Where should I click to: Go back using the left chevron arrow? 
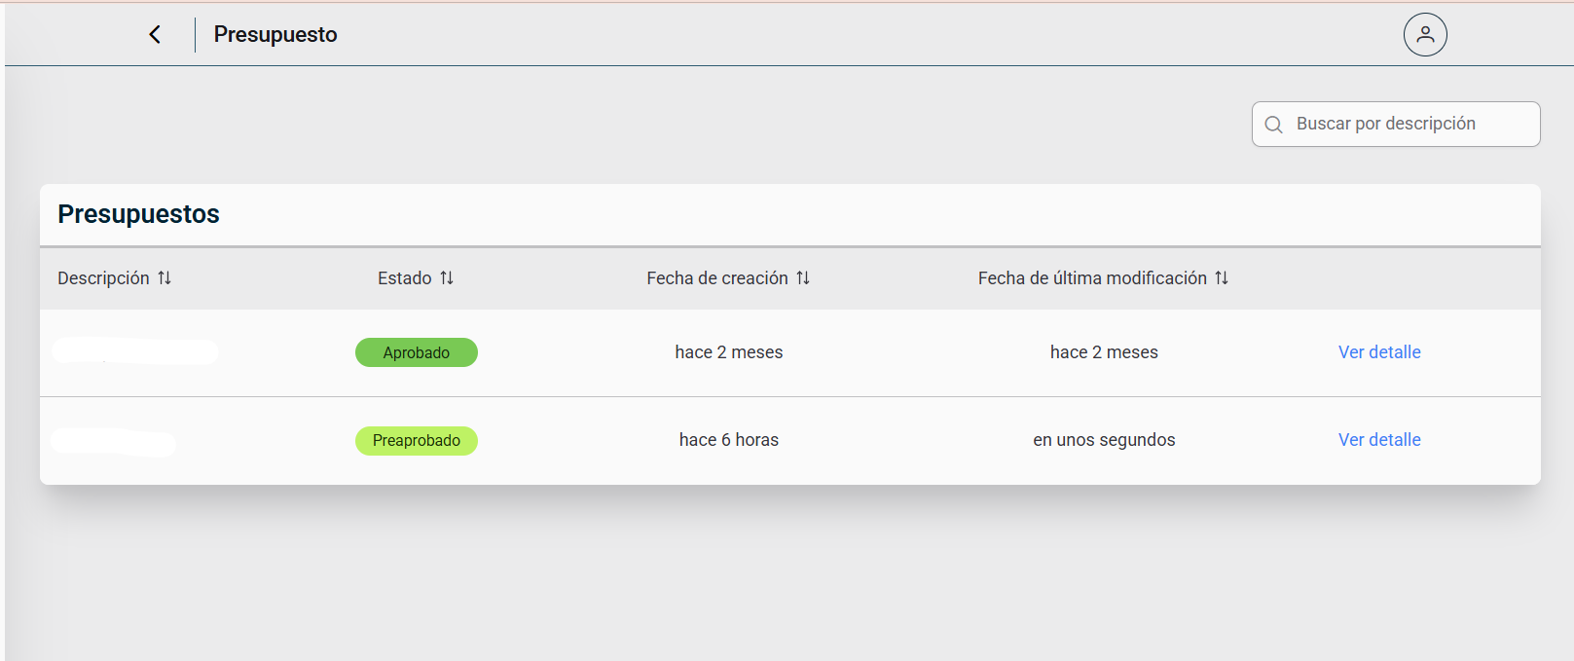pos(155,35)
